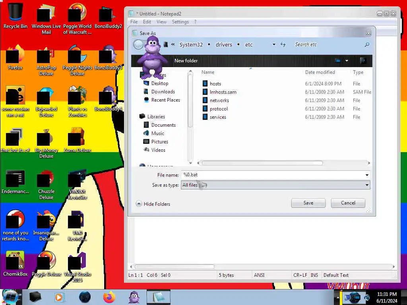Open the address bar history dropdown

tap(274, 44)
